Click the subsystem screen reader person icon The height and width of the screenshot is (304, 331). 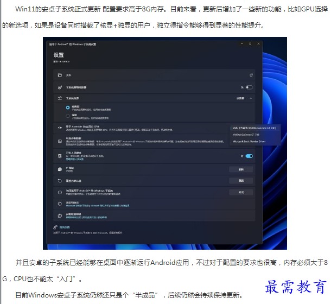click(60, 87)
